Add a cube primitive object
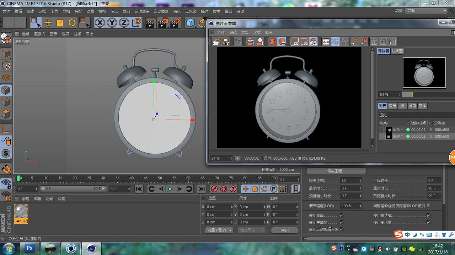The height and width of the screenshot is (255, 455). point(191,23)
